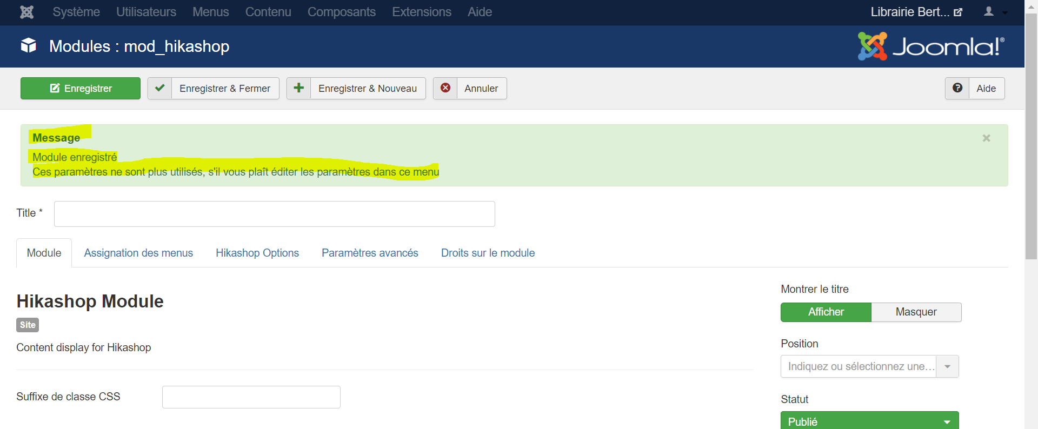
Task: Switch to Assignation des menus tab
Action: tap(138, 253)
